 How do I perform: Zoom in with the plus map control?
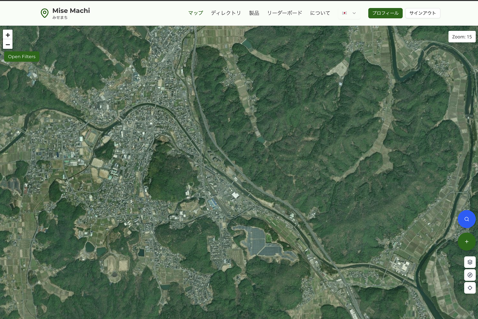click(8, 35)
